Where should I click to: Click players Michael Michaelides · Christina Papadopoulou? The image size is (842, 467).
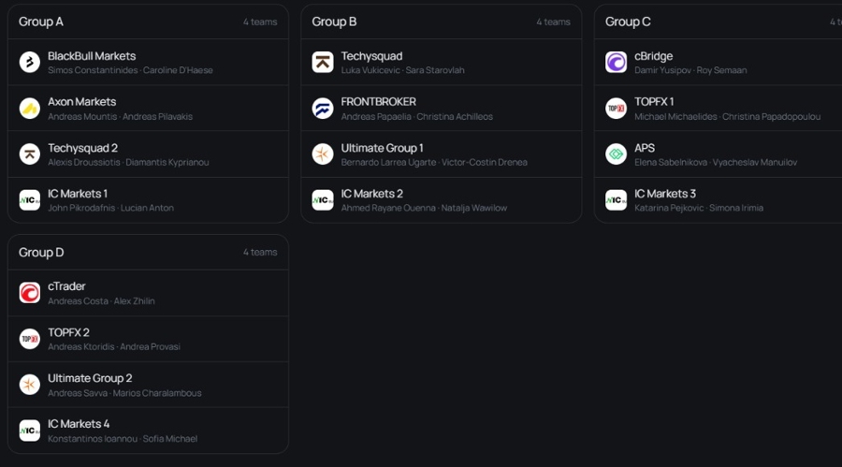coord(727,117)
